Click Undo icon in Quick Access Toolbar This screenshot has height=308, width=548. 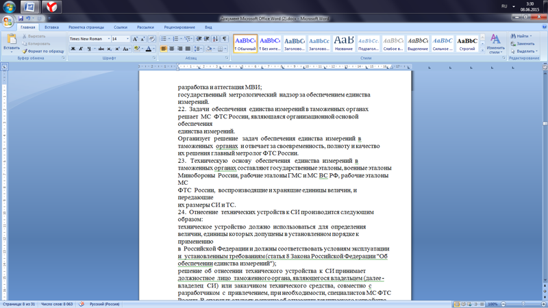tap(28, 18)
